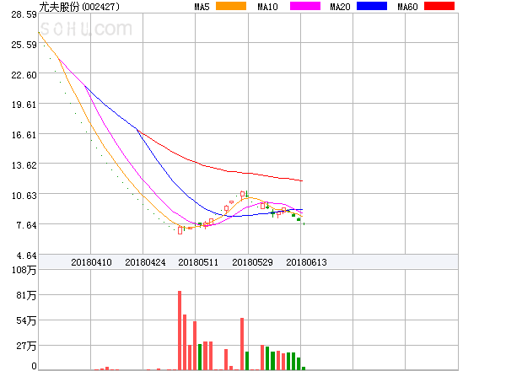Viewport: 506px width, 371px height.
Task: Click the lowest candlestick near 7.64
Action: (x=180, y=230)
